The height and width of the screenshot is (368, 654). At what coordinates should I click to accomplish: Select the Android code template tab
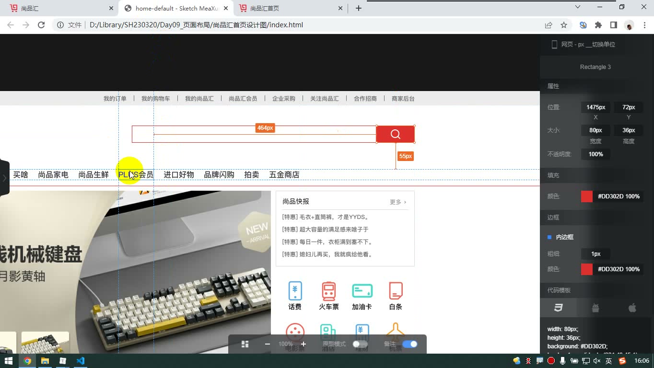[596, 308]
